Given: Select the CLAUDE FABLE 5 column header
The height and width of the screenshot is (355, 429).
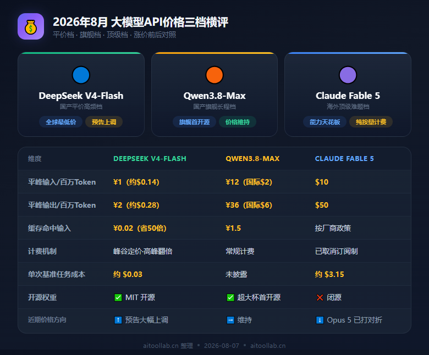Looking at the screenshot, I should [x=344, y=158].
